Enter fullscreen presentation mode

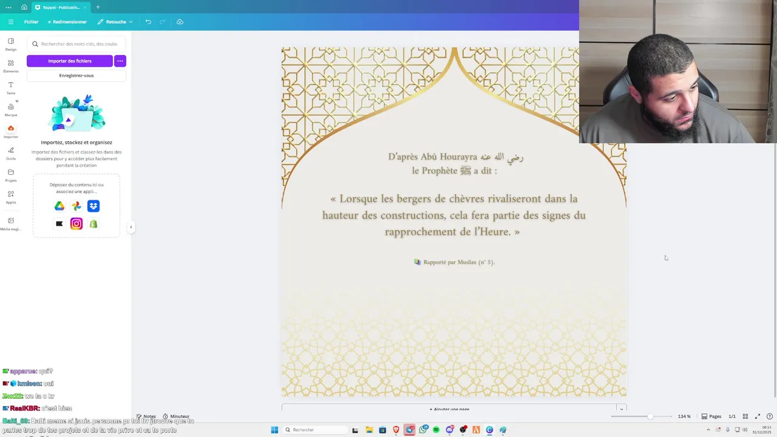point(758,416)
